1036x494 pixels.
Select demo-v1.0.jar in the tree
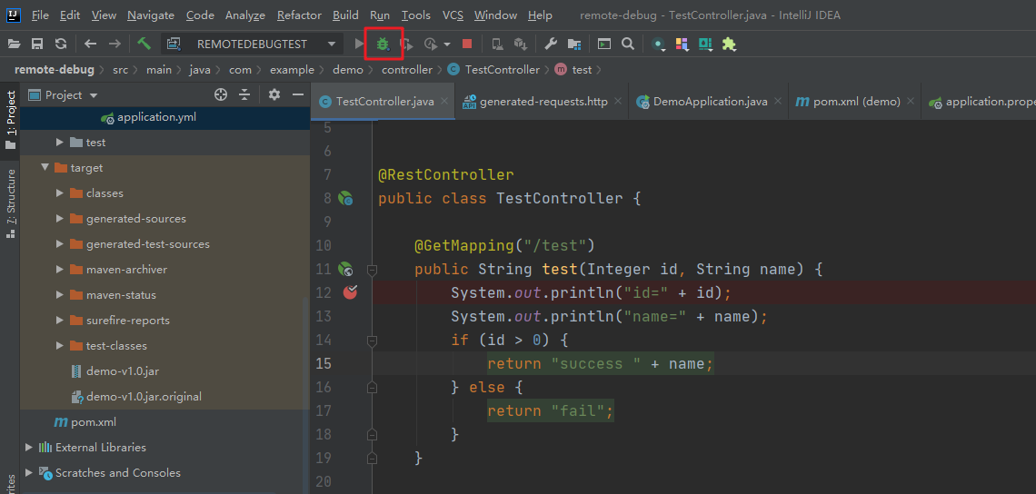tap(123, 371)
